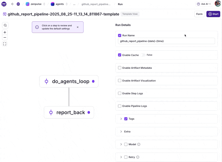Uncheck the Run Name checkbox
This screenshot has width=222, height=162.
(120, 36)
